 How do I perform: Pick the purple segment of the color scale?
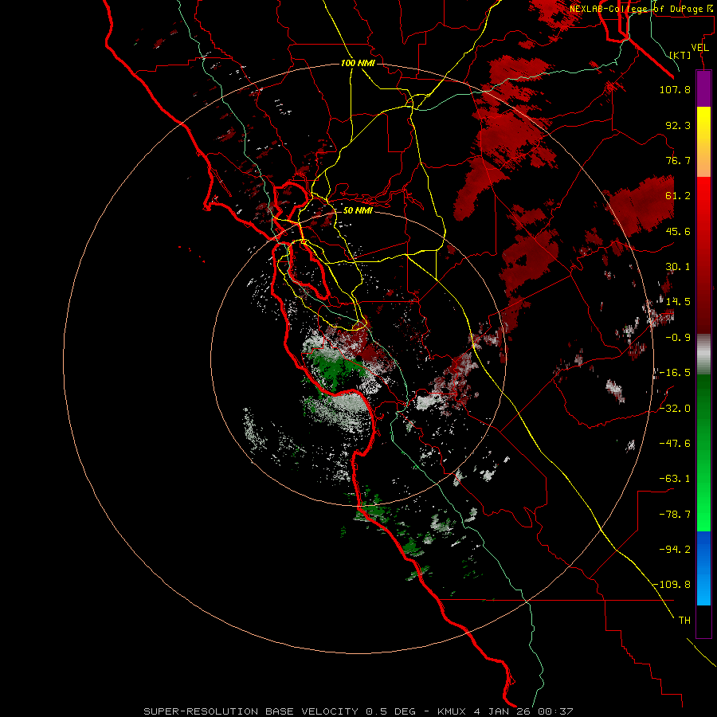703,88
